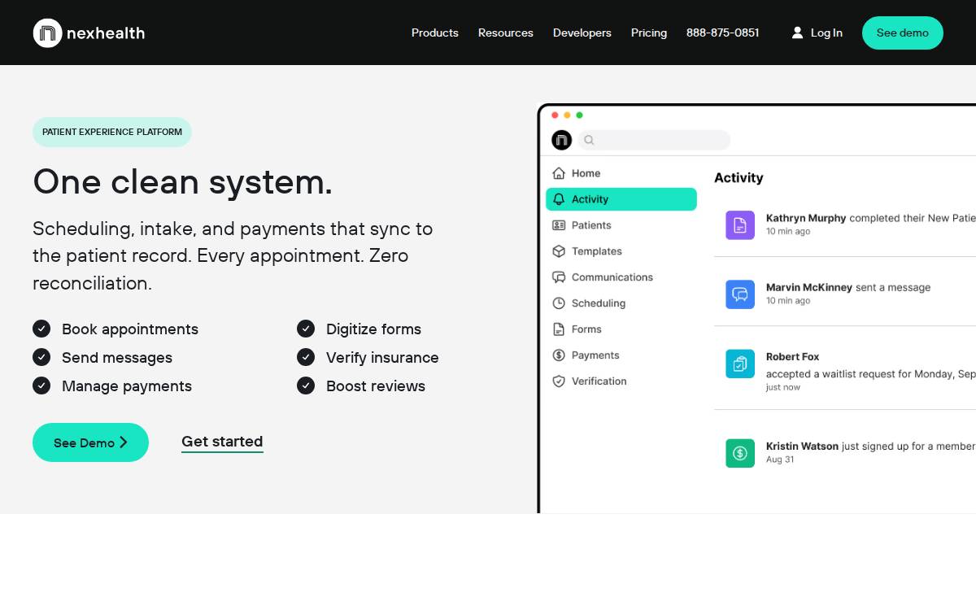Click the arrow chevron on See Demo button

(x=124, y=442)
